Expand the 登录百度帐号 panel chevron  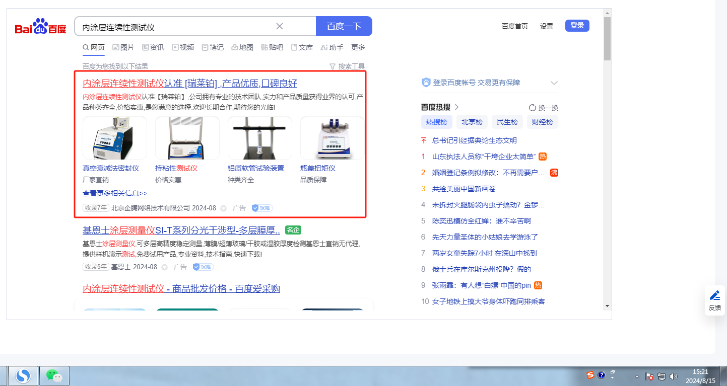554,83
